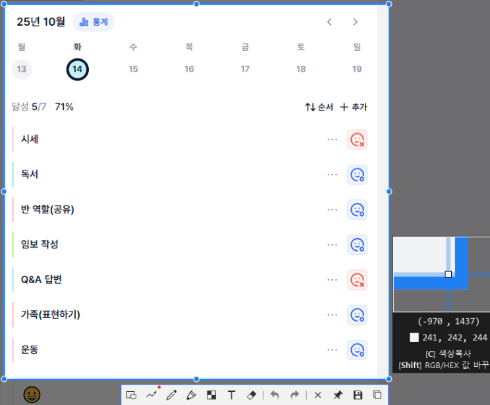Toggle the smiley status for 운동
Screen dimensions: 490x405
357,350
